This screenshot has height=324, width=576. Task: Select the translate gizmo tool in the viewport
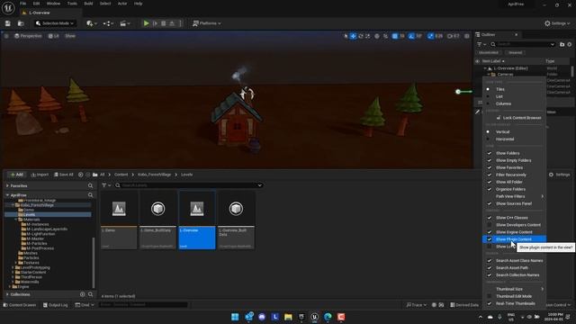pyautogui.click(x=353, y=36)
